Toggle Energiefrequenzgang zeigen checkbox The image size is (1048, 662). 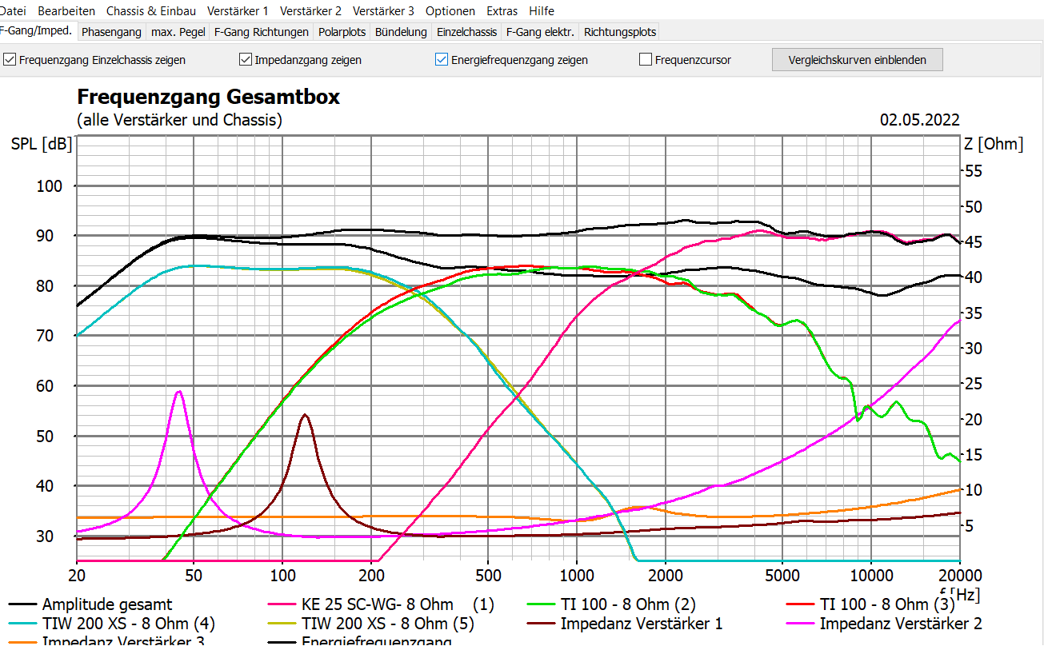(511, 60)
